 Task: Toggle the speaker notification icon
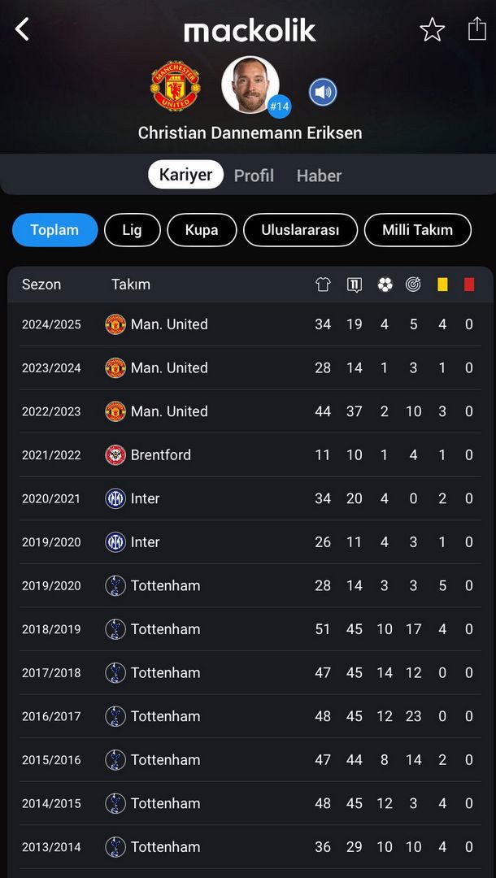point(323,92)
